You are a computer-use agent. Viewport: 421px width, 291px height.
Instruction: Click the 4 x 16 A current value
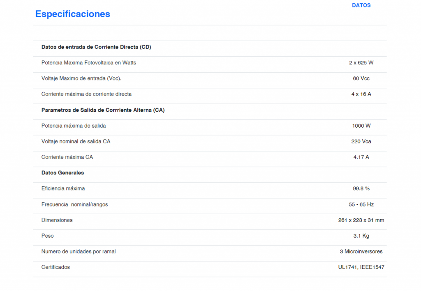pos(361,94)
